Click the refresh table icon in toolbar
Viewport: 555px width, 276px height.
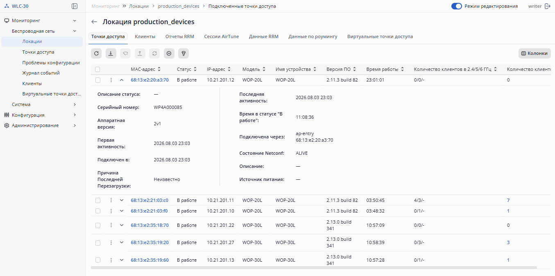[96, 53]
